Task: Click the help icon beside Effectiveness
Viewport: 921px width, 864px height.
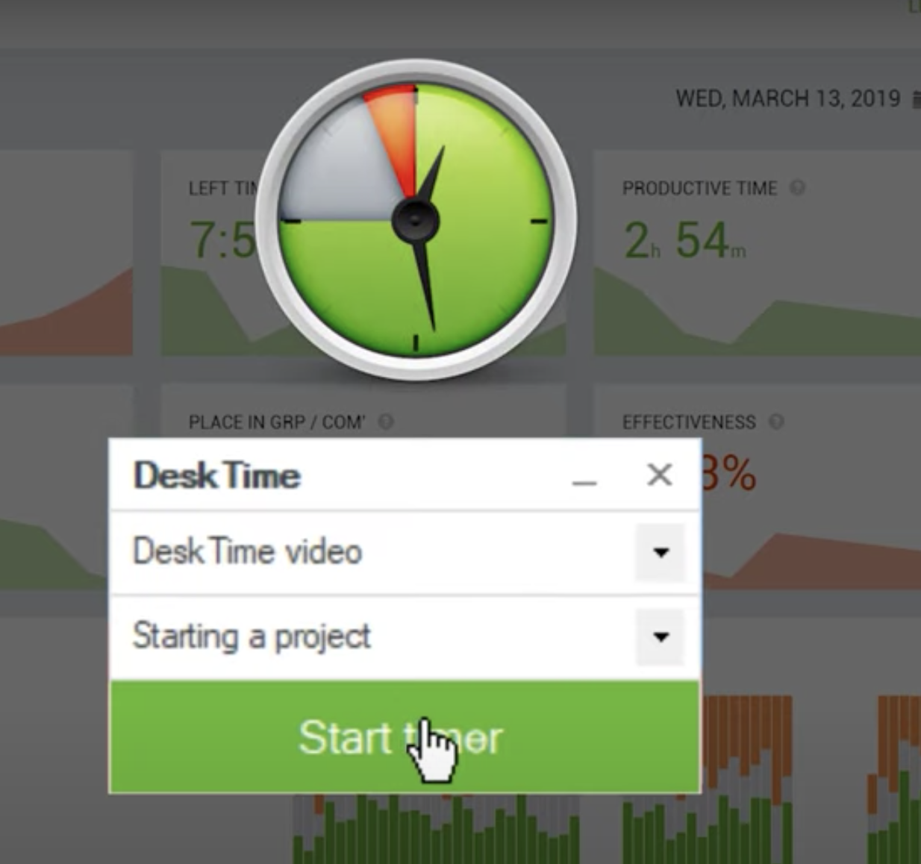Action: pos(776,422)
